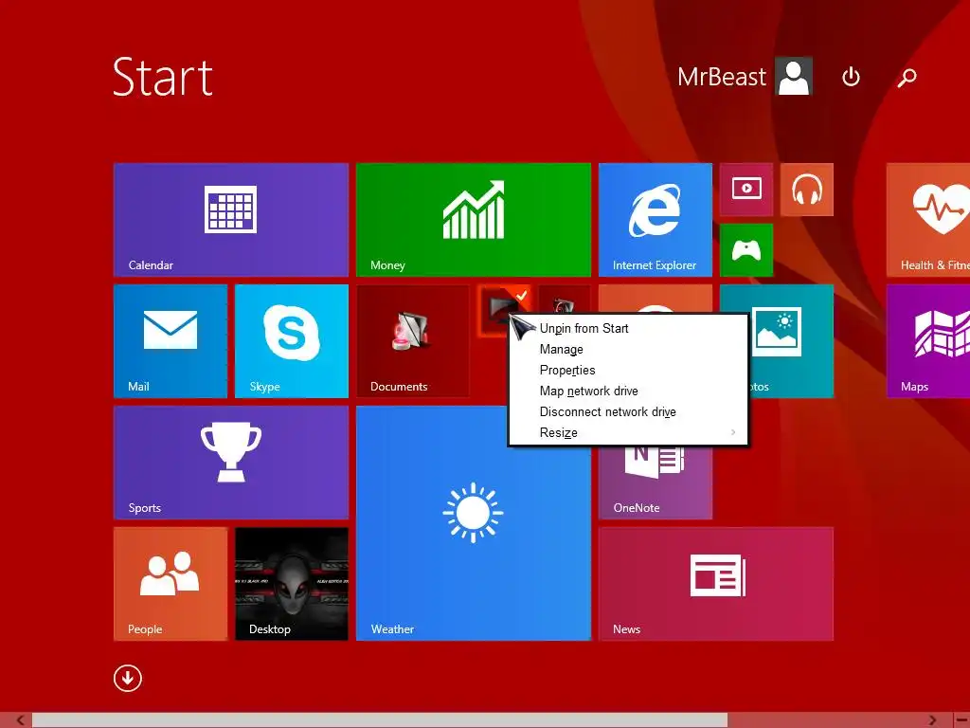Click scrollbar left arrow
This screenshot has height=728, width=970.
pos(21,720)
